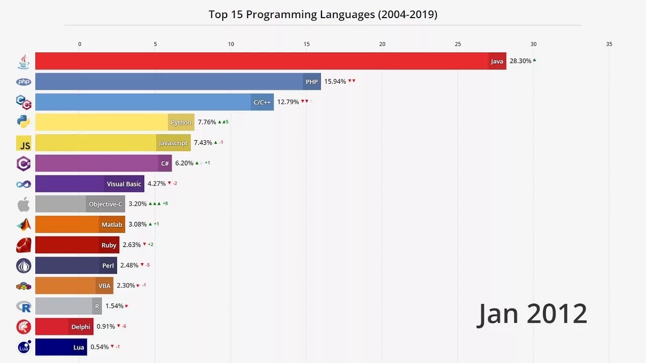The image size is (646, 363).
Task: Click the VBA colored blocks logo
Action: 24,286
